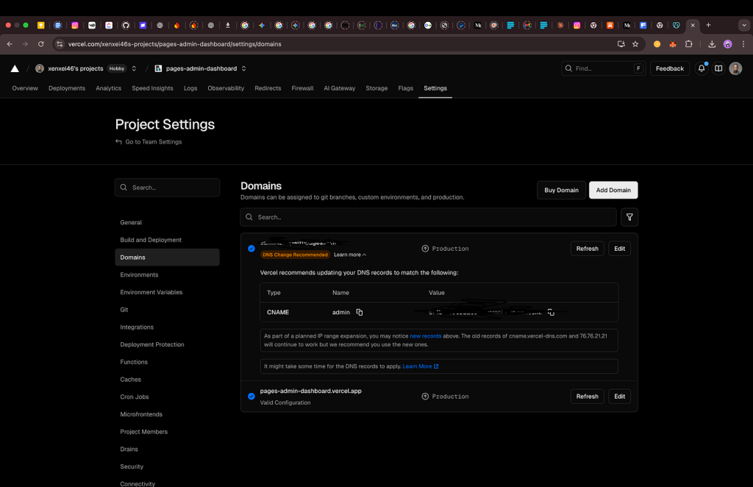The image size is (753, 487).
Task: Collapse the Learn more section
Action: 349,255
